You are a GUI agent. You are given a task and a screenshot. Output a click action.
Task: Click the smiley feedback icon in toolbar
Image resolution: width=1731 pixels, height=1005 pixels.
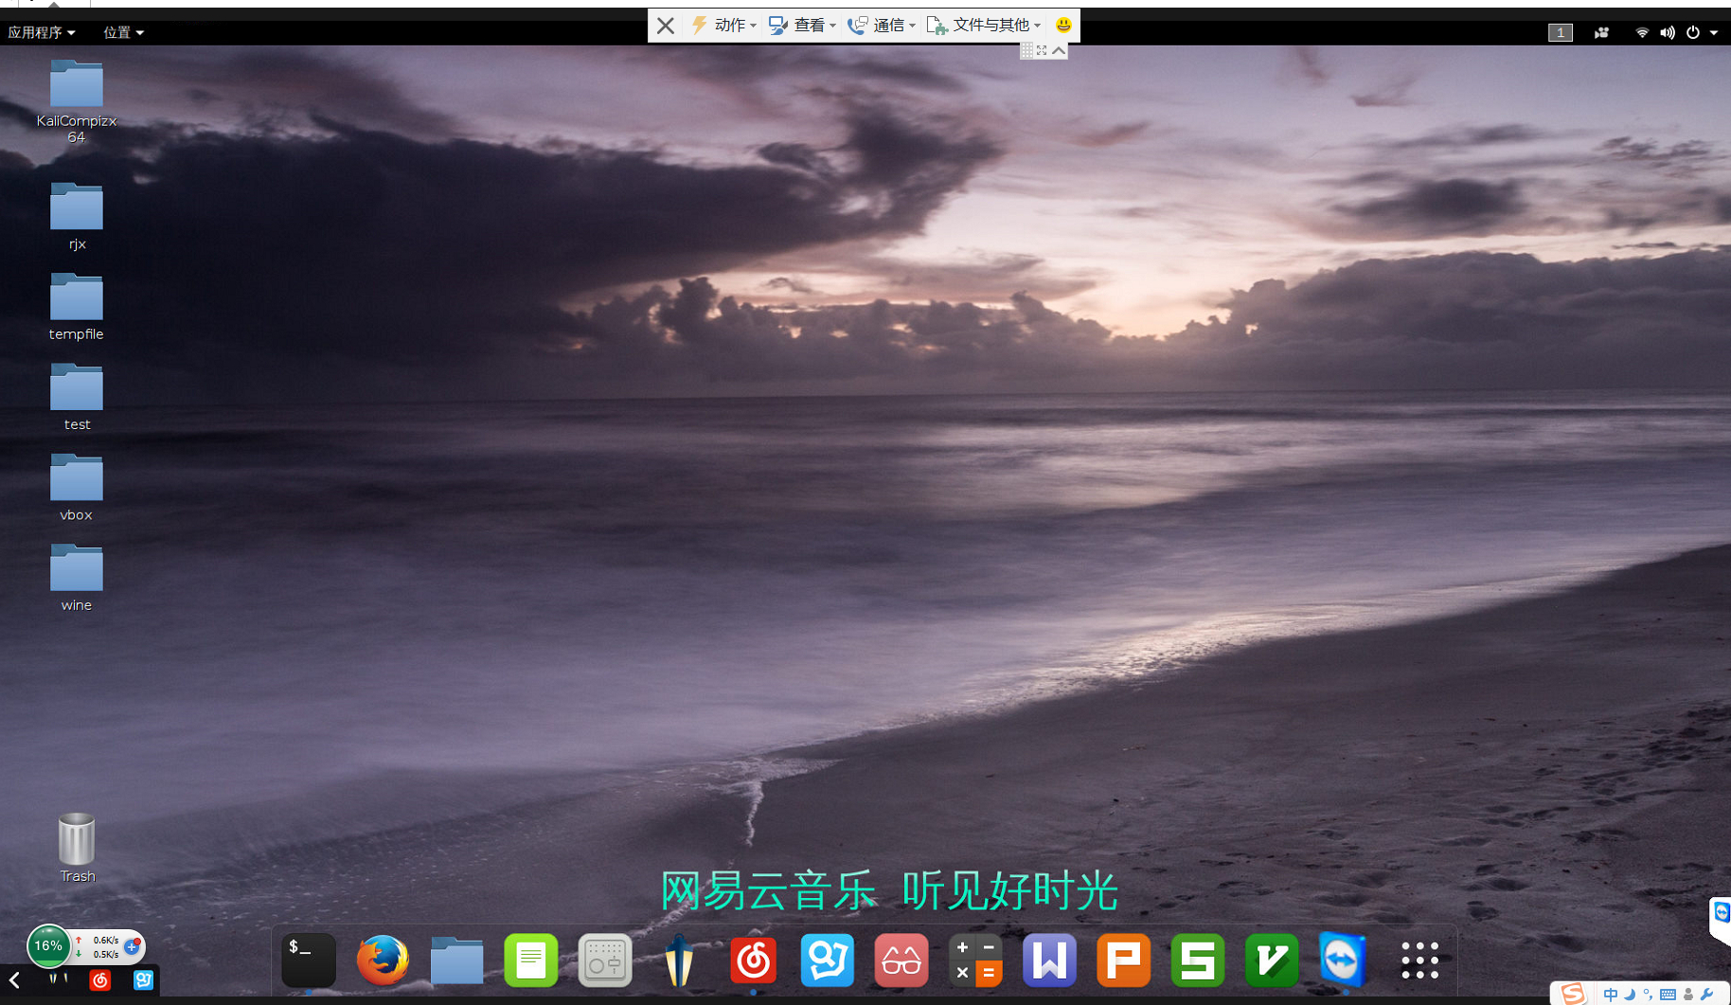tap(1063, 26)
